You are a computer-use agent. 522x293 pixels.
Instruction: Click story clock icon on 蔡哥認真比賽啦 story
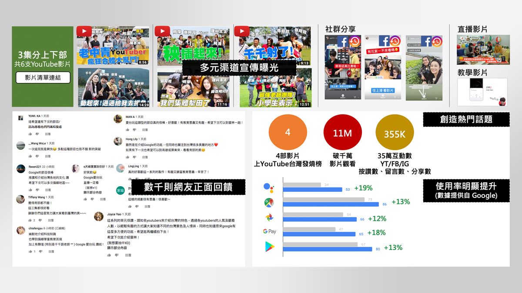tap(354, 41)
